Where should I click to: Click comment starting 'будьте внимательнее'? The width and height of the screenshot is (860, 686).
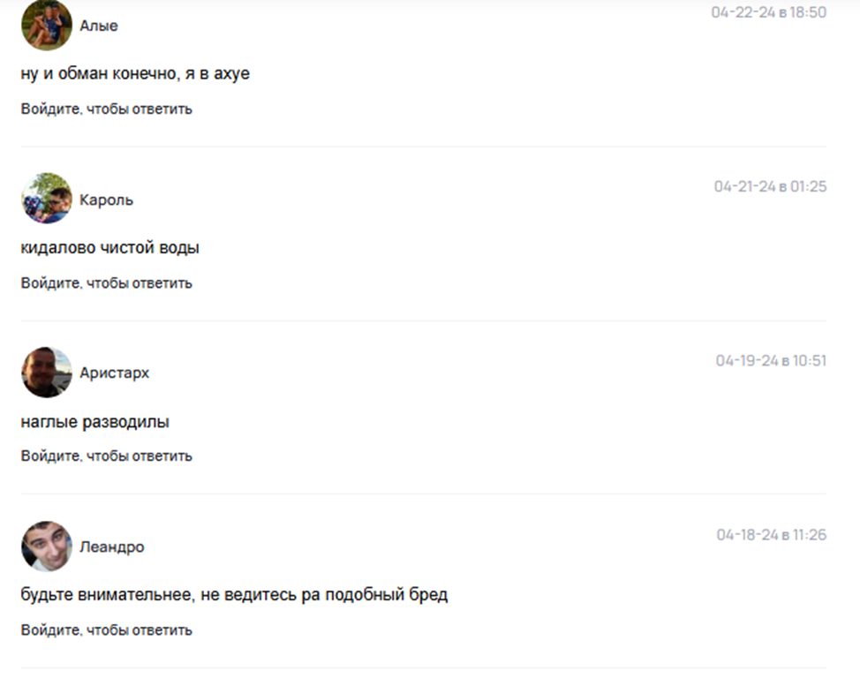pos(234,594)
